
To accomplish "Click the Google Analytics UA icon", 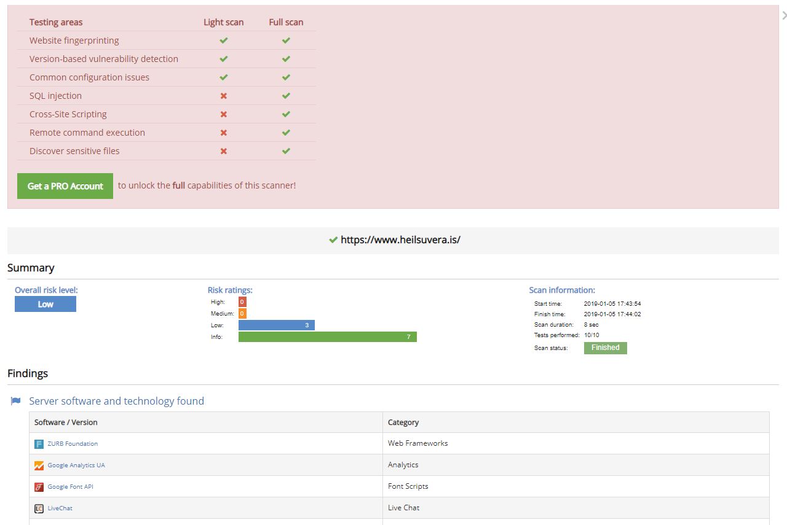I will [x=39, y=465].
